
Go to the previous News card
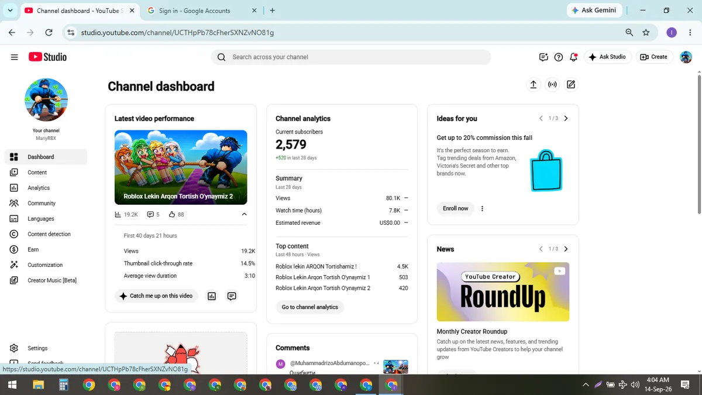[541, 249]
